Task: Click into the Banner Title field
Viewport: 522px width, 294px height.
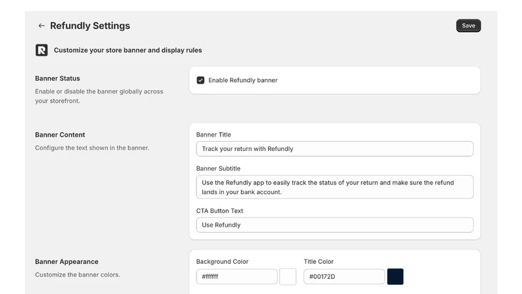Action: (335, 149)
